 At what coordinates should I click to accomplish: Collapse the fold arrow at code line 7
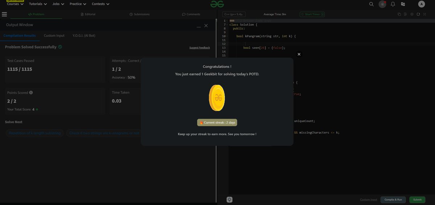pyautogui.click(x=227, y=25)
